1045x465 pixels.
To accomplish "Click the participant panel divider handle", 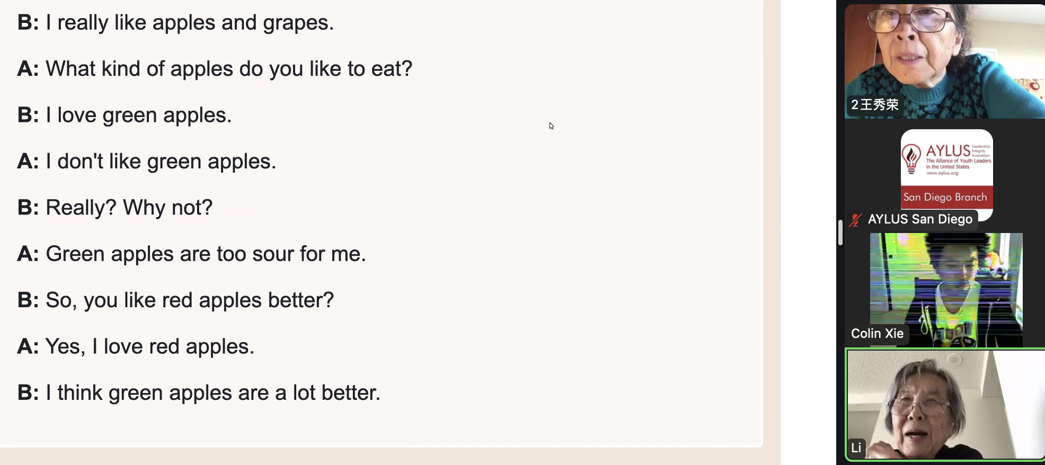I will pos(840,232).
